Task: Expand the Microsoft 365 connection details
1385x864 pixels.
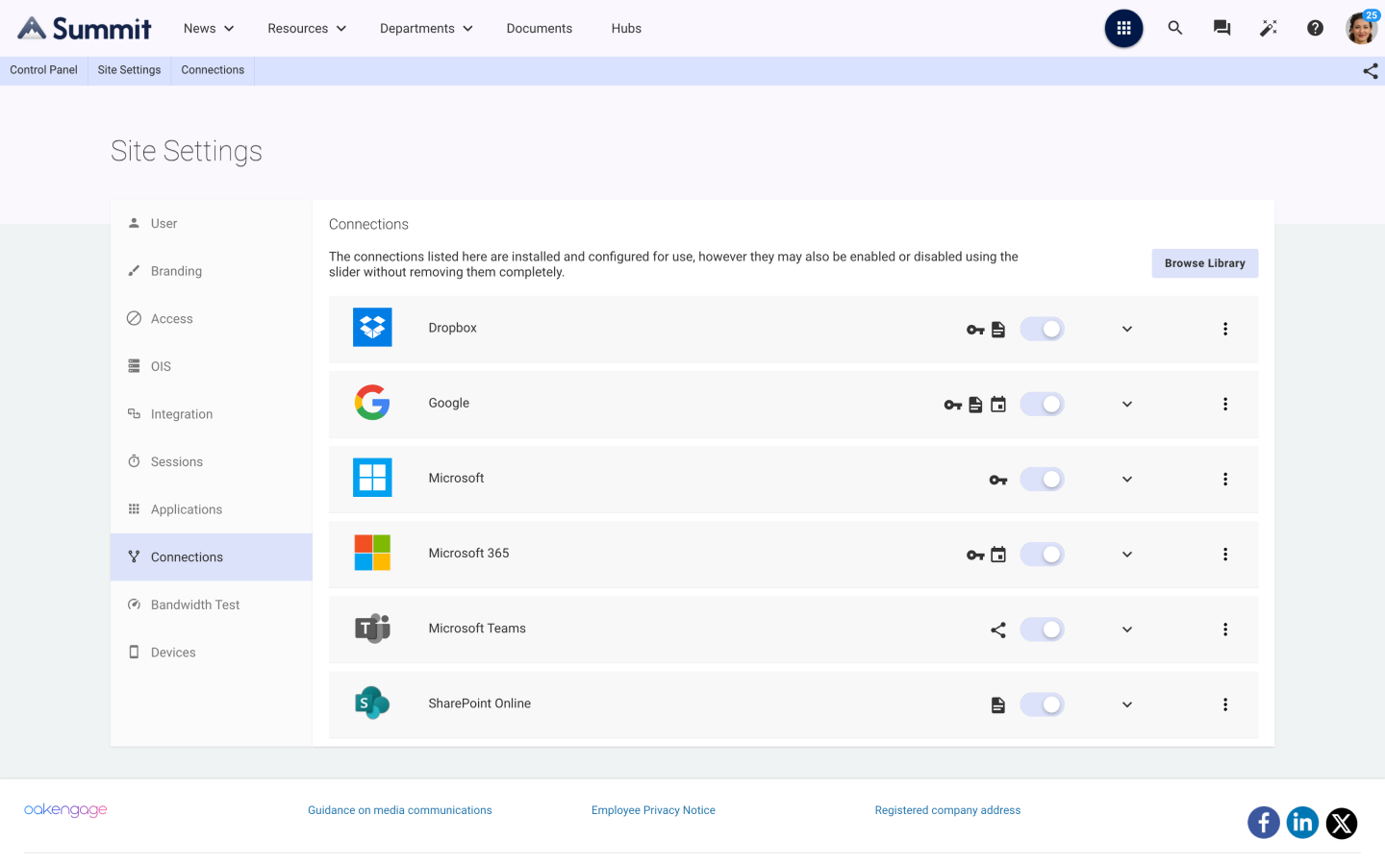Action: tap(1126, 554)
